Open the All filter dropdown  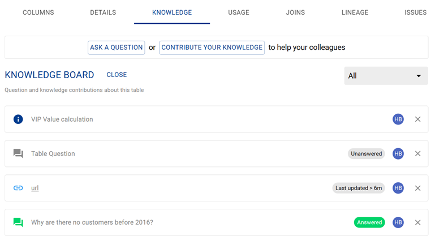pos(386,76)
